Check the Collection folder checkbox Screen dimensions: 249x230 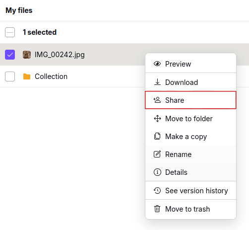click(x=10, y=77)
